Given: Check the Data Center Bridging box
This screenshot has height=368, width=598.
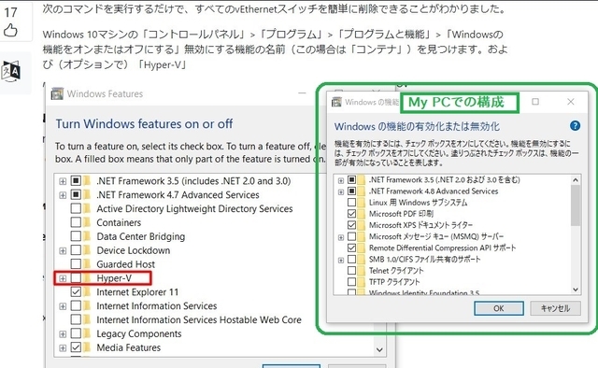Looking at the screenshot, I should pyautogui.click(x=76, y=236).
